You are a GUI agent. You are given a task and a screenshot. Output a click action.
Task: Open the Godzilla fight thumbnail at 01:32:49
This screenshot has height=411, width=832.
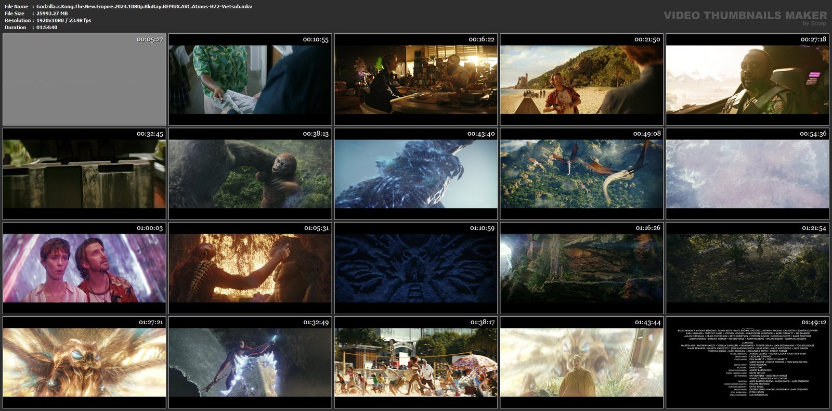[x=250, y=362]
